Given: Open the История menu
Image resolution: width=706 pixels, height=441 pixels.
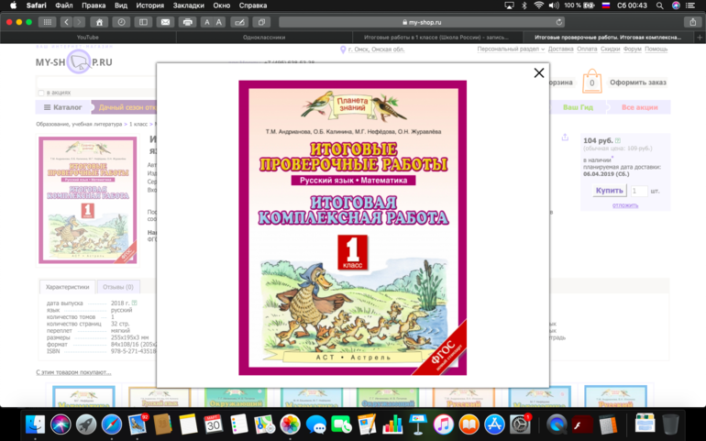Looking at the screenshot, I should (x=150, y=6).
